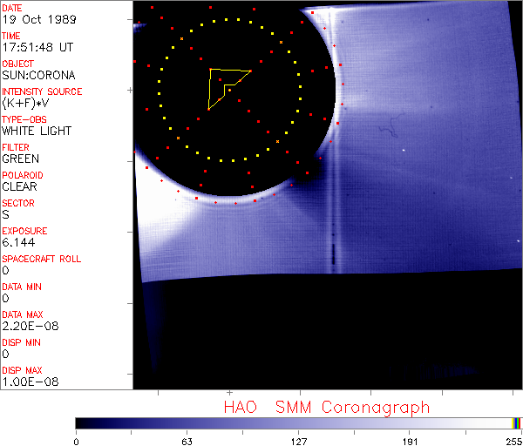The width and height of the screenshot is (523, 446).
Task: Click the color bar above the 127 tick
Action: click(298, 422)
